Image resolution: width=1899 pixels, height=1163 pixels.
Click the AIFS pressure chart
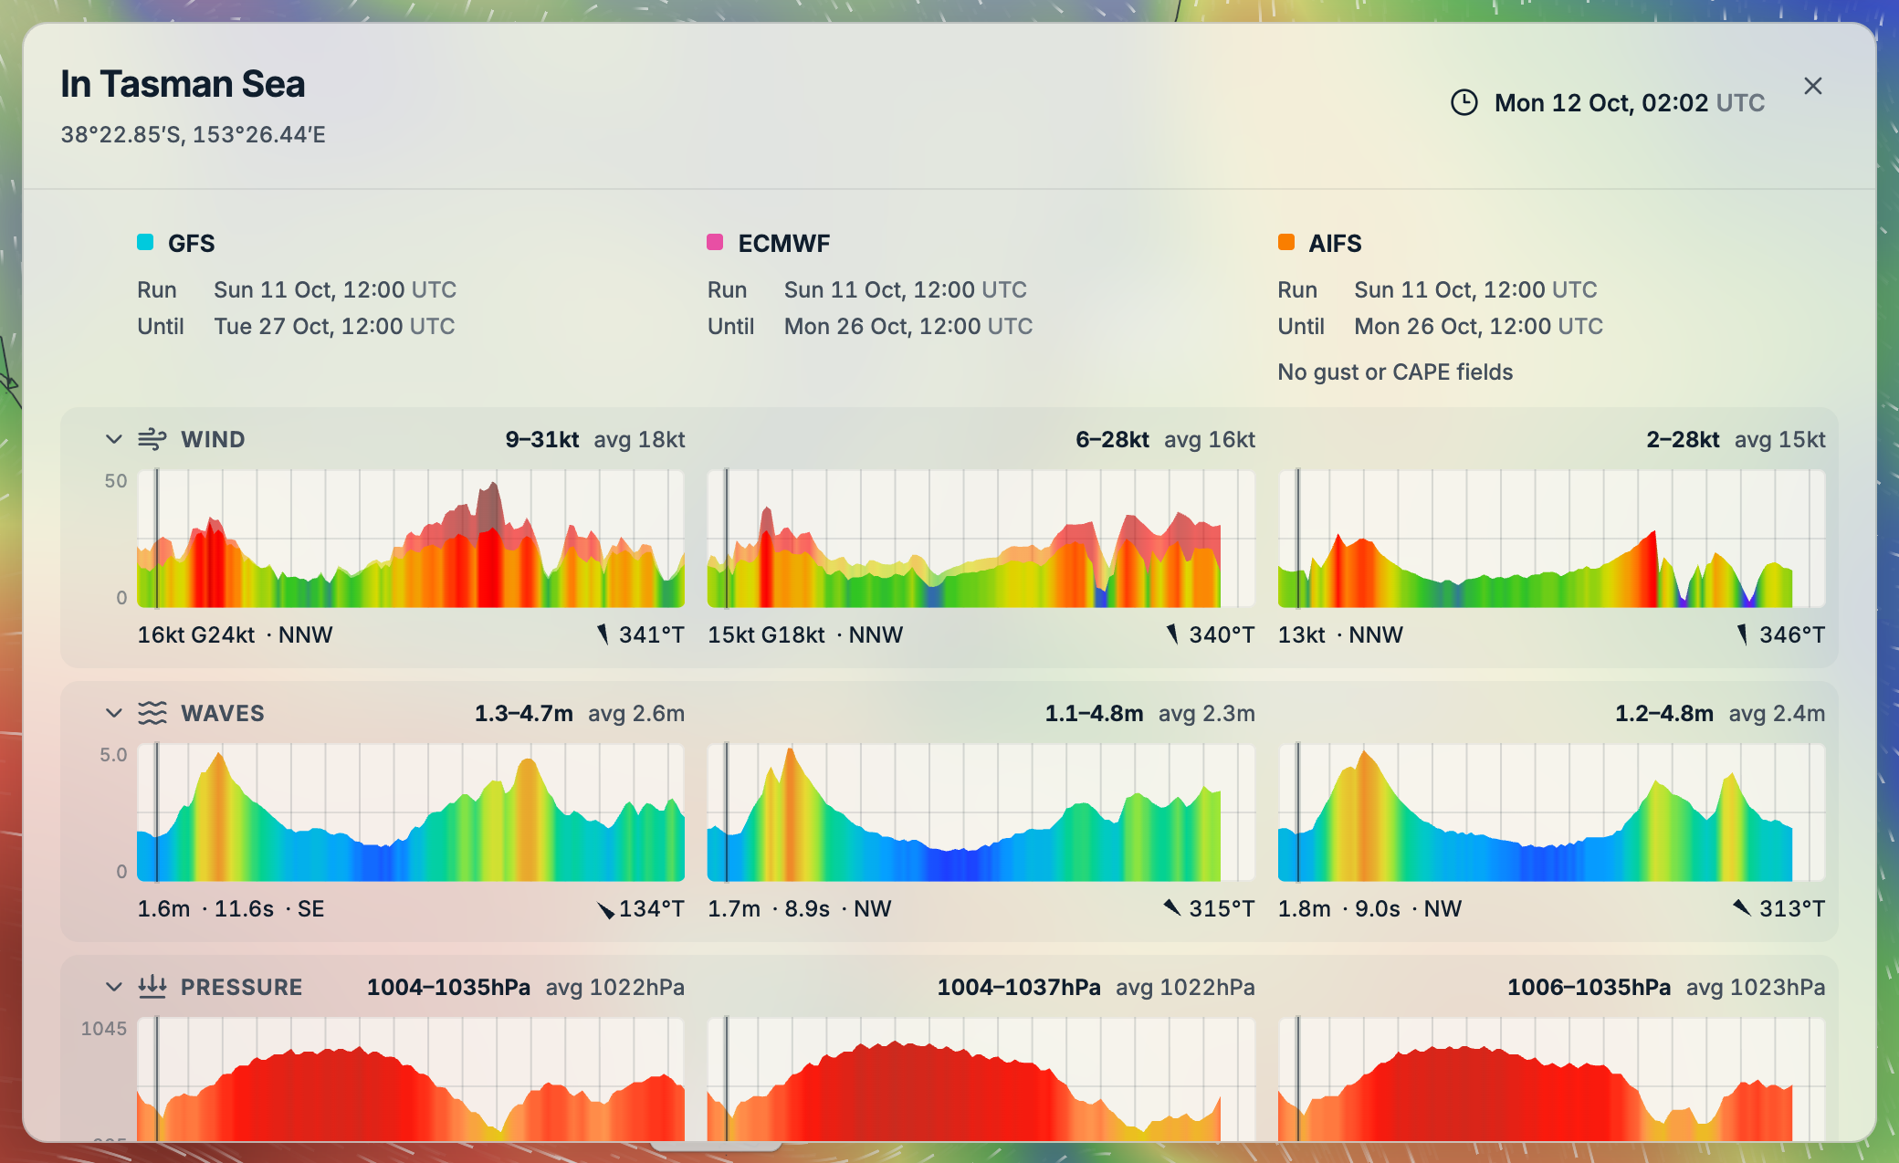[x=1552, y=1079]
